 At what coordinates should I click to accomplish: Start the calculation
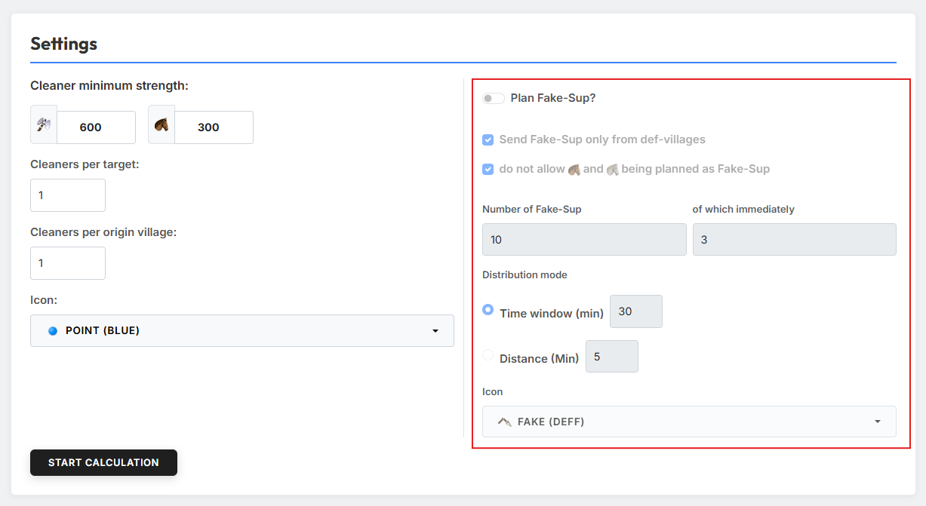pos(103,462)
